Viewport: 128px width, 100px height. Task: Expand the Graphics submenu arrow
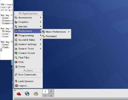tap(40, 22)
